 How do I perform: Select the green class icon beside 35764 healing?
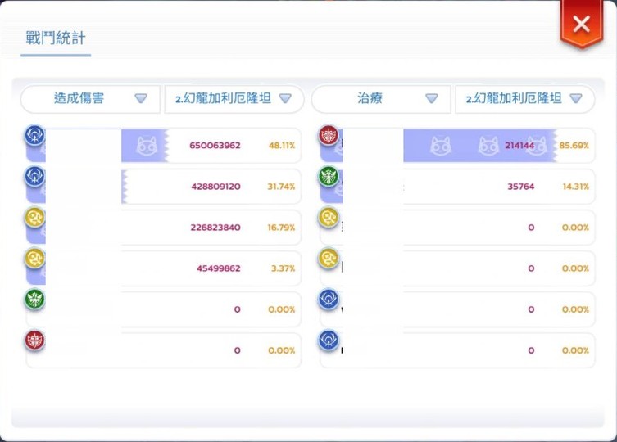tap(329, 176)
